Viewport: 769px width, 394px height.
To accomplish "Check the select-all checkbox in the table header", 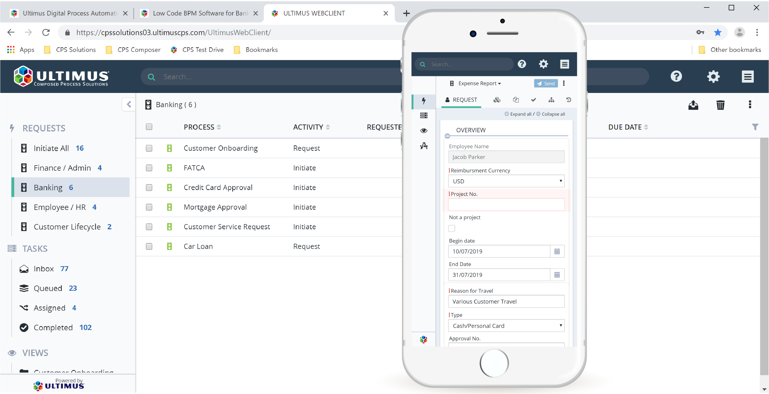I will tap(149, 127).
